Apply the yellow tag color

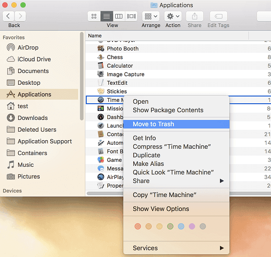(159, 226)
